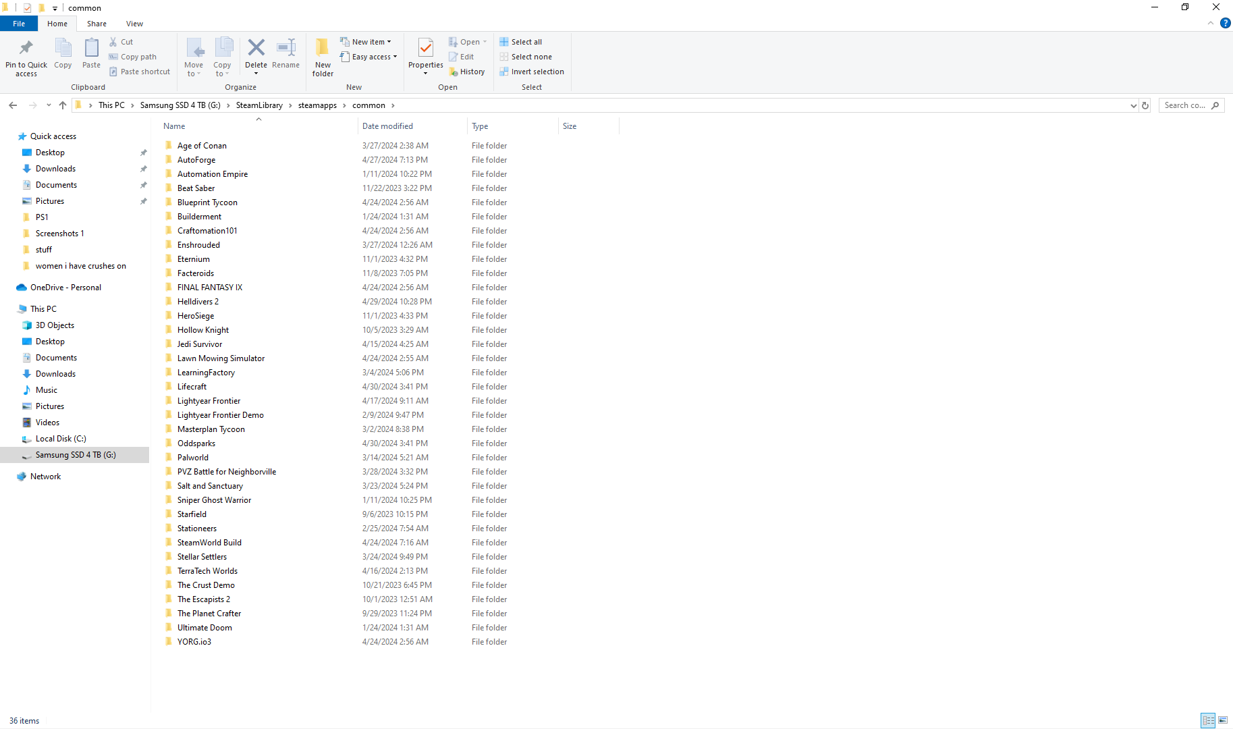Image resolution: width=1233 pixels, height=729 pixels.
Task: Switch to details view mode
Action: 1208,720
